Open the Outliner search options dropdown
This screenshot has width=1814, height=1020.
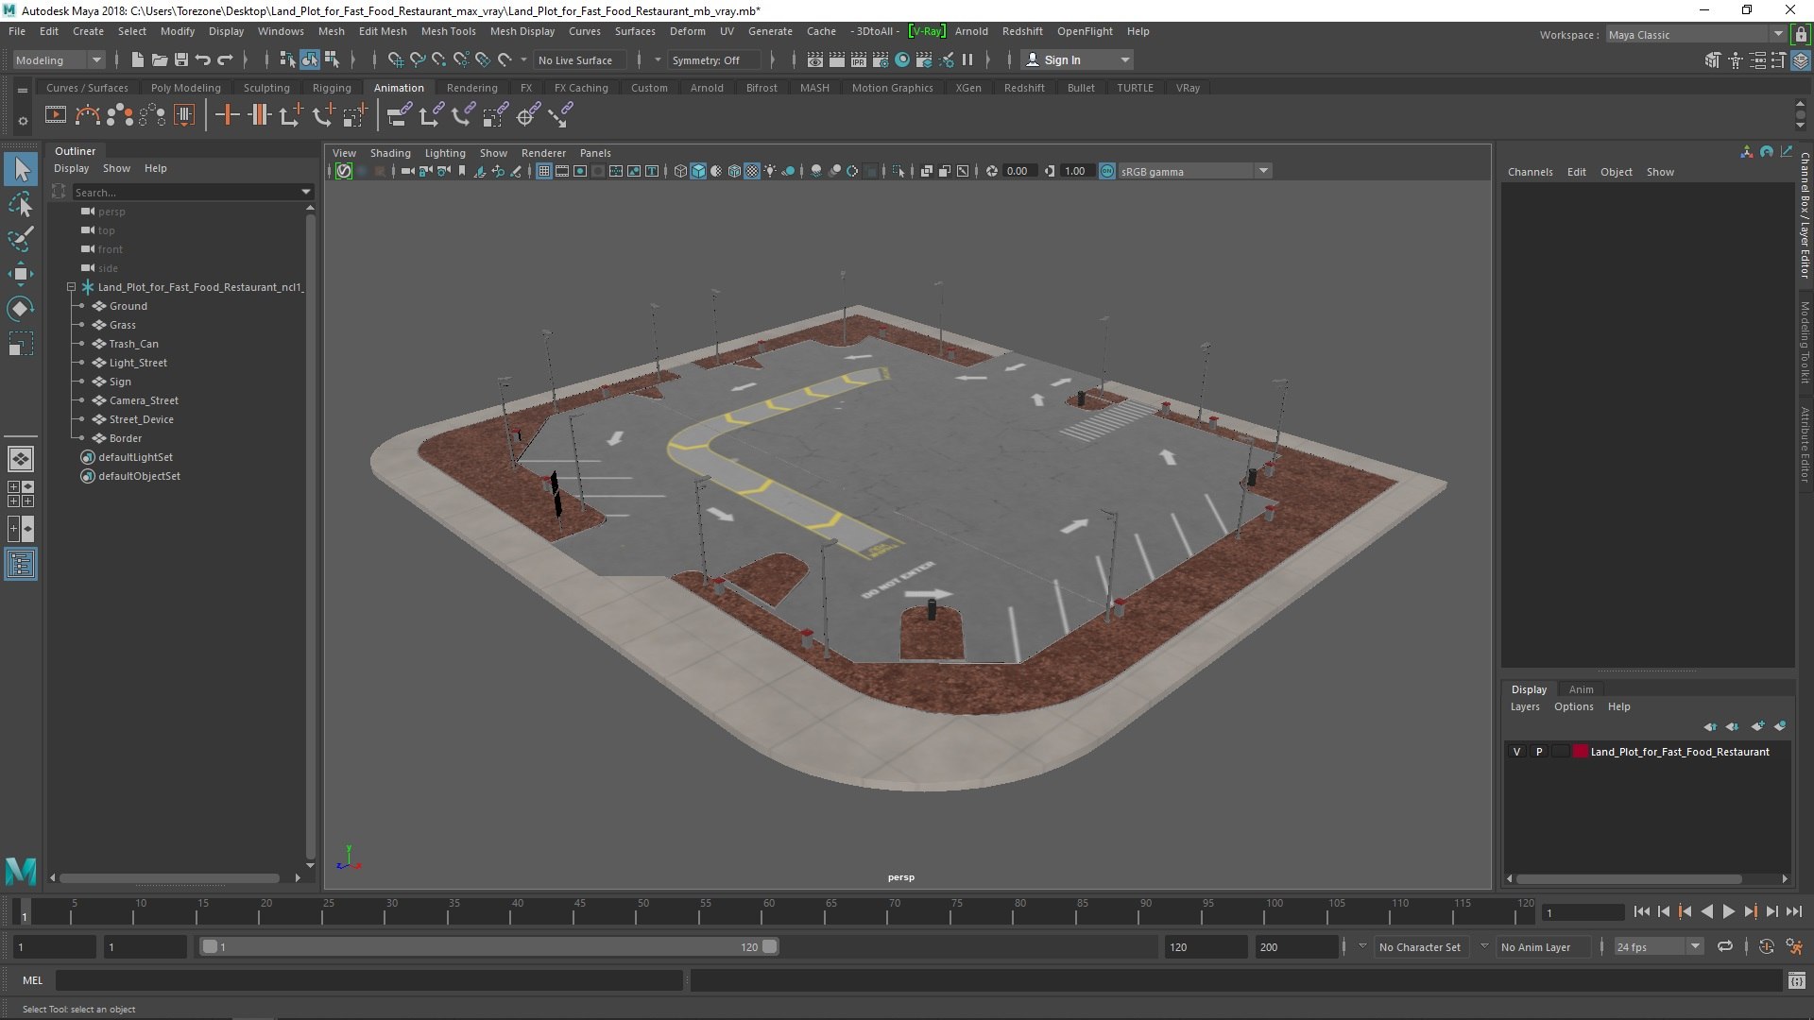(x=306, y=193)
